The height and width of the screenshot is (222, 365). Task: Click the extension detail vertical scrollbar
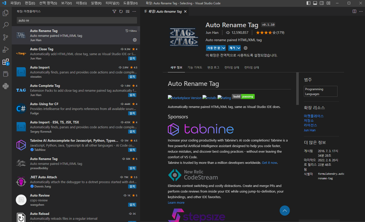click(x=298, y=89)
